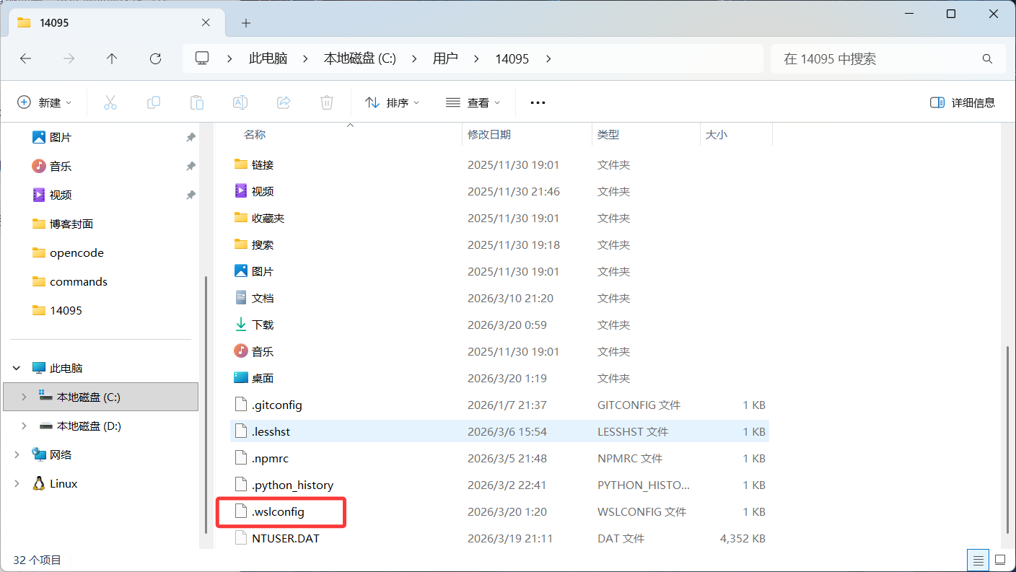
Task: Open the 新建 new item dropdown
Action: (x=45, y=102)
